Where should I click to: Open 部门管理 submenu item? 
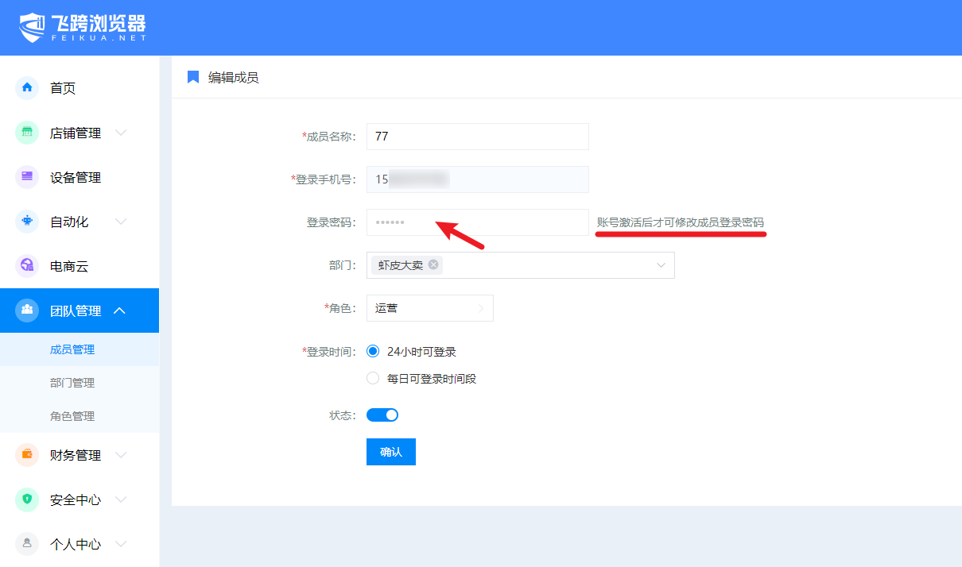(x=72, y=383)
